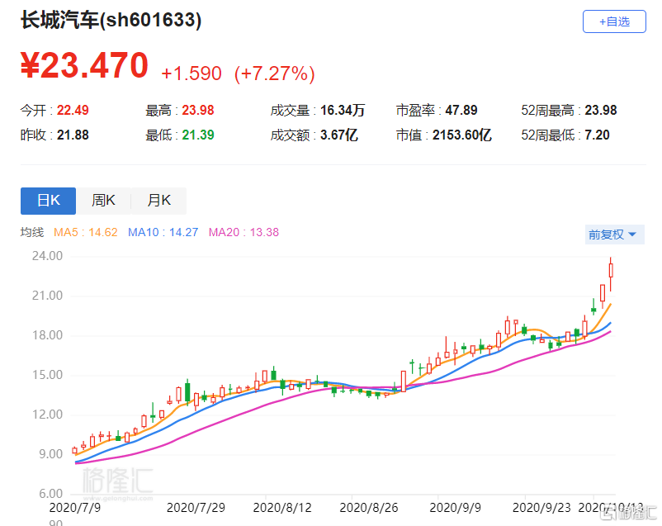Click 成交量 value 16.34万
662x526 pixels.
tap(343, 111)
